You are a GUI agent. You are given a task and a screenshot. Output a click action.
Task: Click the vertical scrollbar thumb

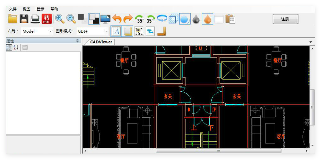312,107
